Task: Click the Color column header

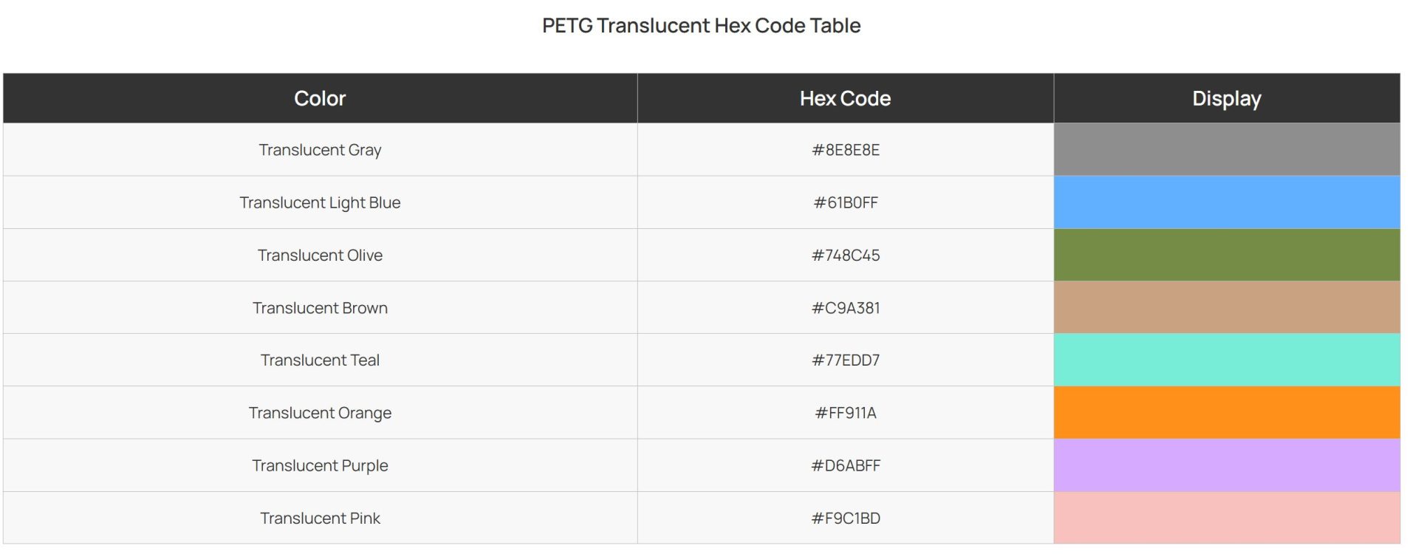Action: click(x=320, y=98)
